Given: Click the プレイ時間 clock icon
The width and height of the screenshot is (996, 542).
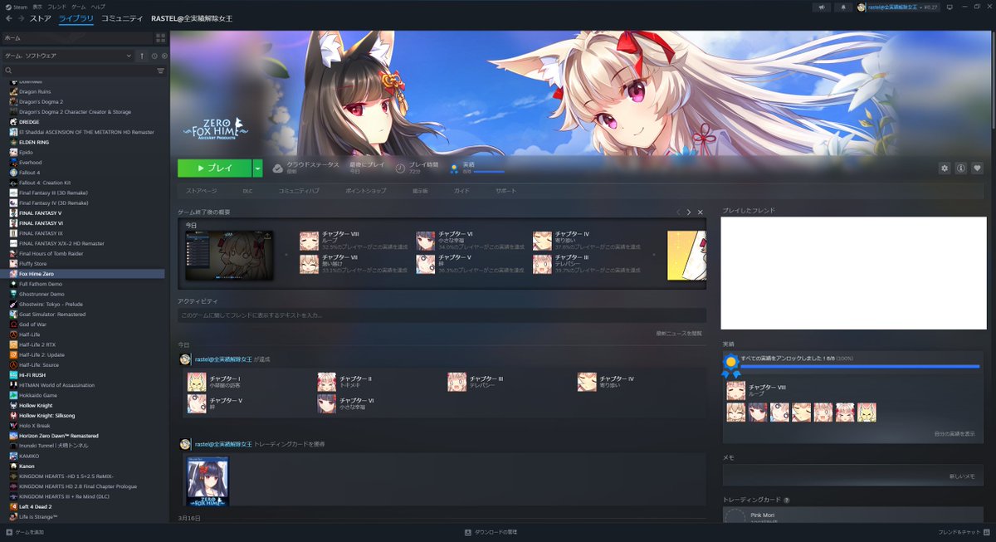Looking at the screenshot, I should 400,168.
